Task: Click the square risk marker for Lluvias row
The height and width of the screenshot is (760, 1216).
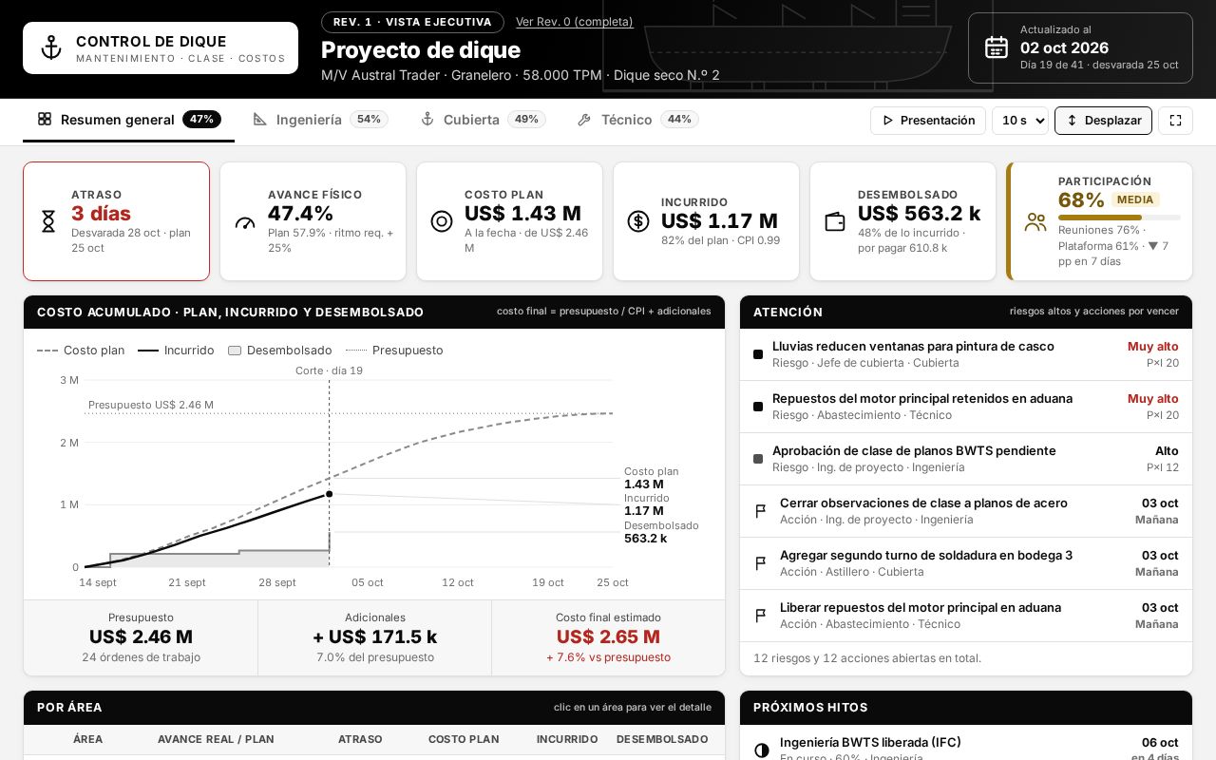Action: click(758, 354)
